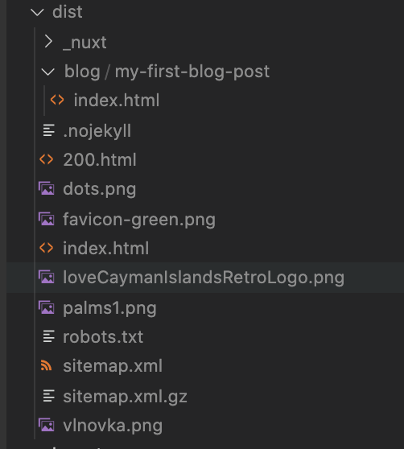
Task: Collapse the dist folder chevron
Action: 37,12
